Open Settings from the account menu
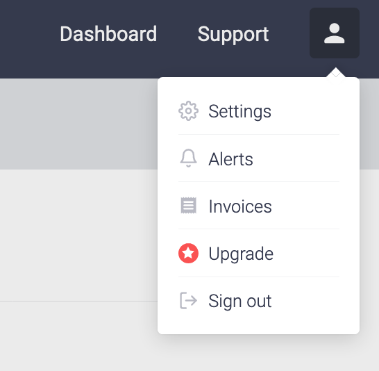Viewport: 379px width, 371px height. click(x=239, y=111)
